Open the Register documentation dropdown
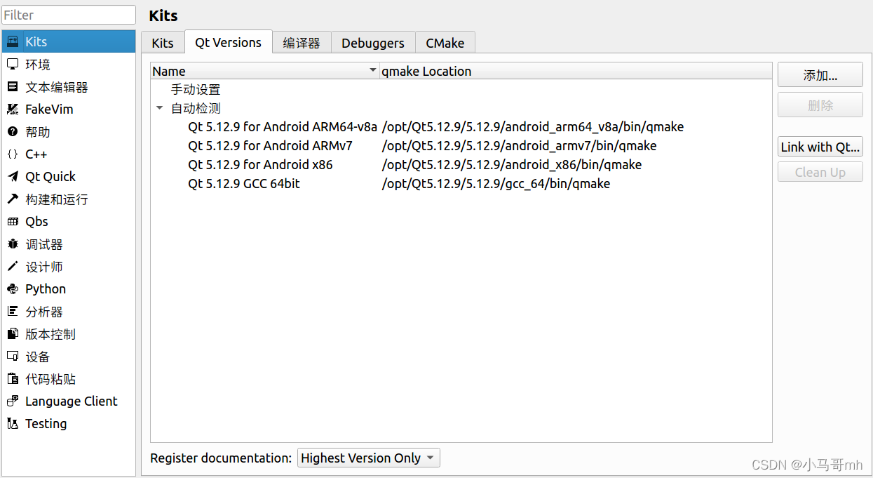 click(369, 458)
